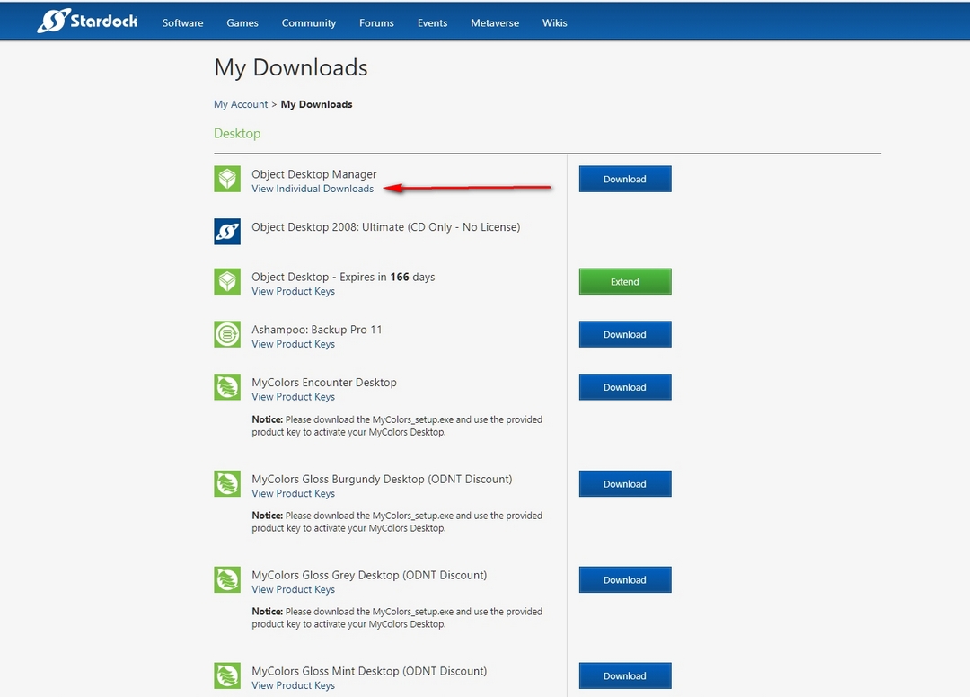Click the Ashampoo Backup Pro 11 icon
Image resolution: width=970 pixels, height=697 pixels.
click(x=227, y=334)
